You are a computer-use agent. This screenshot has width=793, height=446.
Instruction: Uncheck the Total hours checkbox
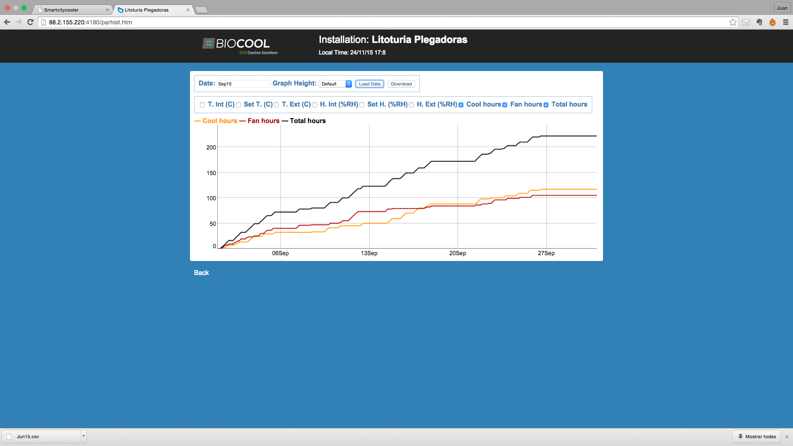coord(546,105)
